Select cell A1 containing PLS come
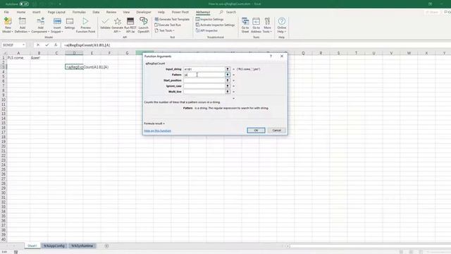 pos(18,58)
